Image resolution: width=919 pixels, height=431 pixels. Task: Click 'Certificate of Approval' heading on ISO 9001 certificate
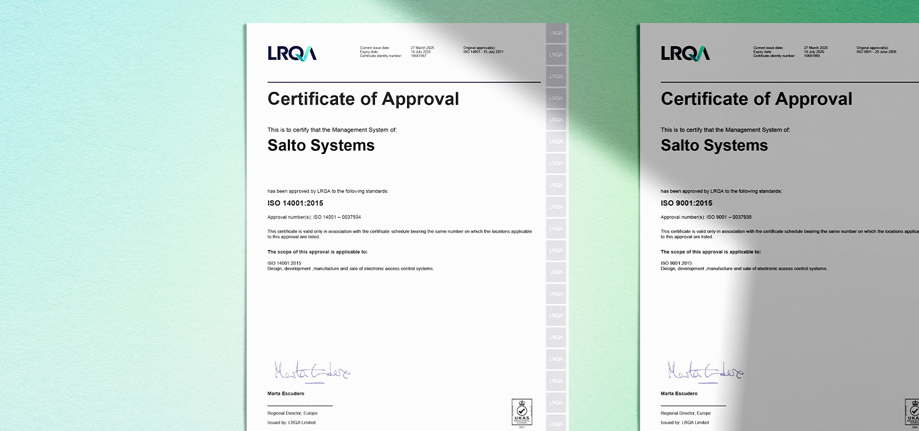click(757, 99)
